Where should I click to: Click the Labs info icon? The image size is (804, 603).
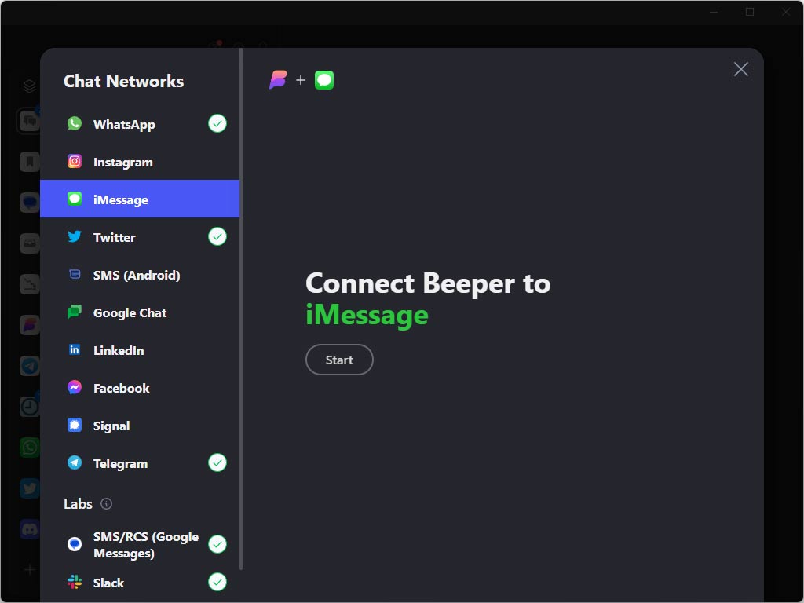(107, 504)
